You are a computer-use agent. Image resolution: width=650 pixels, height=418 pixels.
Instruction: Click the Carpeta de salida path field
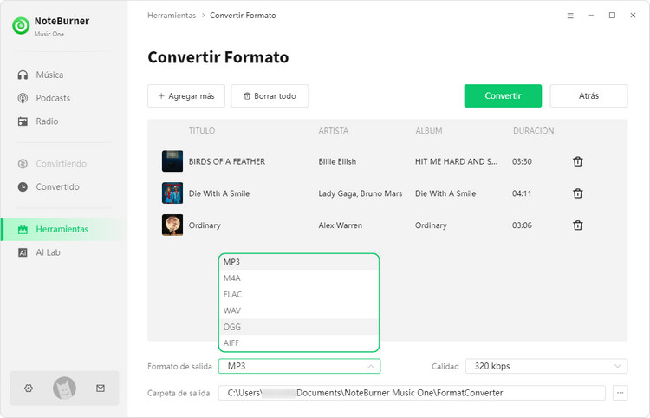tap(412, 393)
